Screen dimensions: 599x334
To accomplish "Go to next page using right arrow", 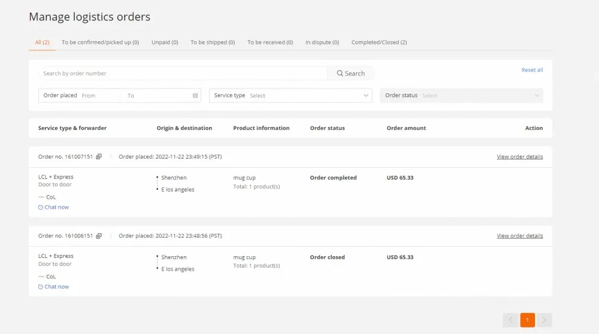I will tap(544, 320).
